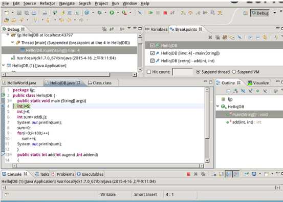Click the Step Return debug icon
This screenshot has width=283, height=202.
(x=198, y=13)
